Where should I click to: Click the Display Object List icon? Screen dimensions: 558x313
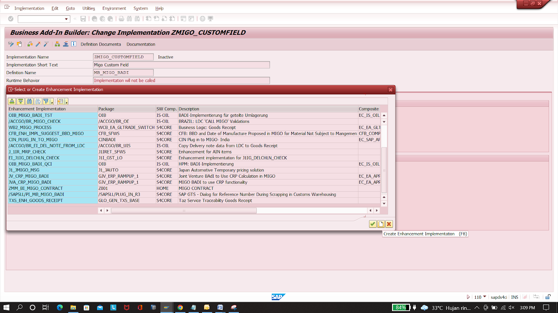tap(66, 44)
